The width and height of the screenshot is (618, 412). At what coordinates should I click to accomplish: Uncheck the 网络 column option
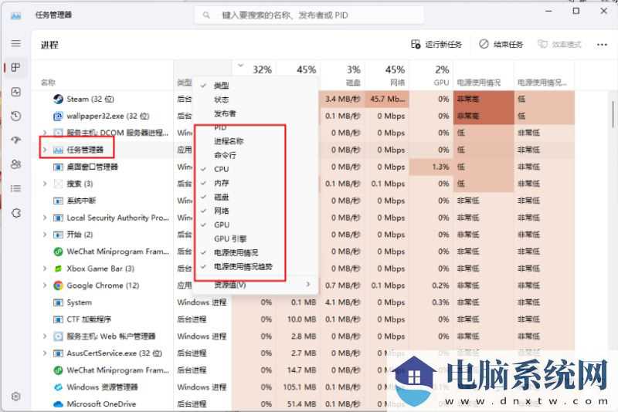click(x=255, y=211)
